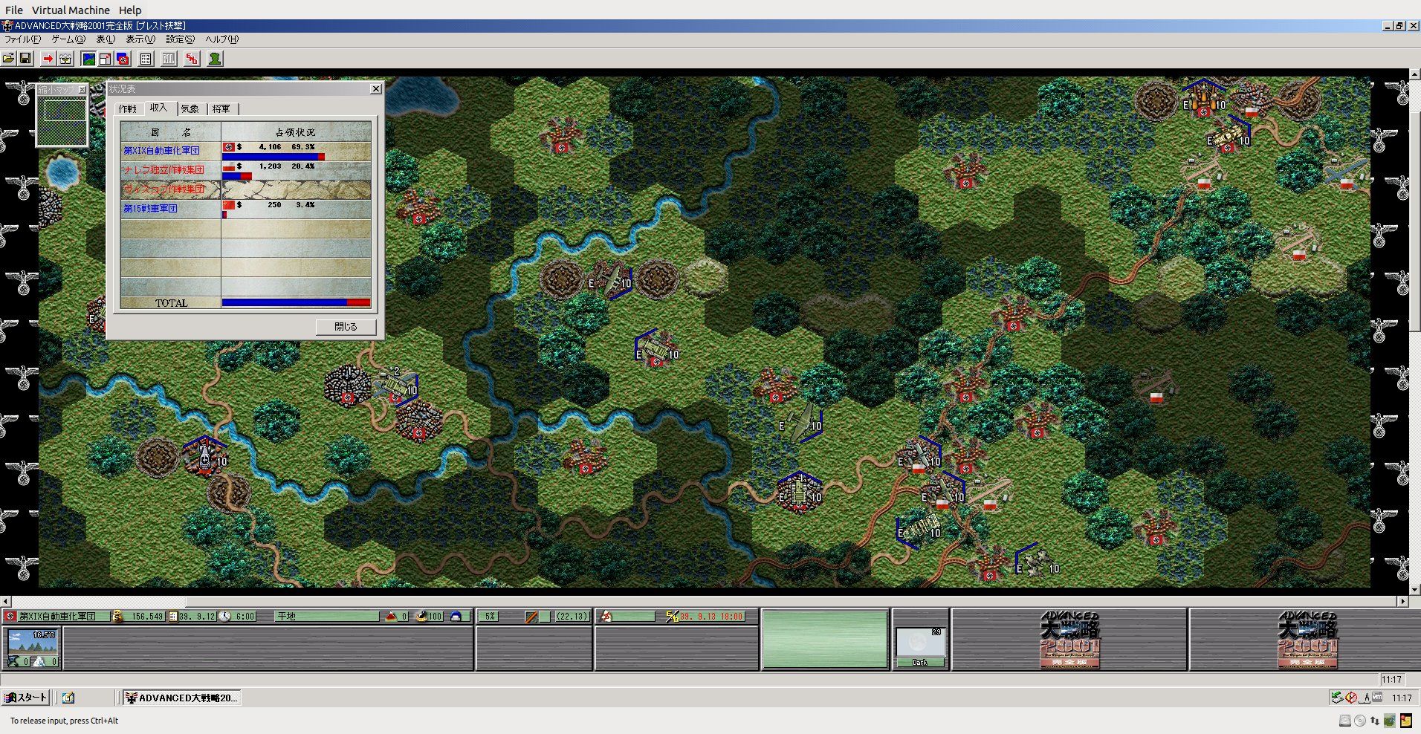Screen dimensions: 1421x734
Task: Click the moon phase Dark panel
Action: coord(920,647)
